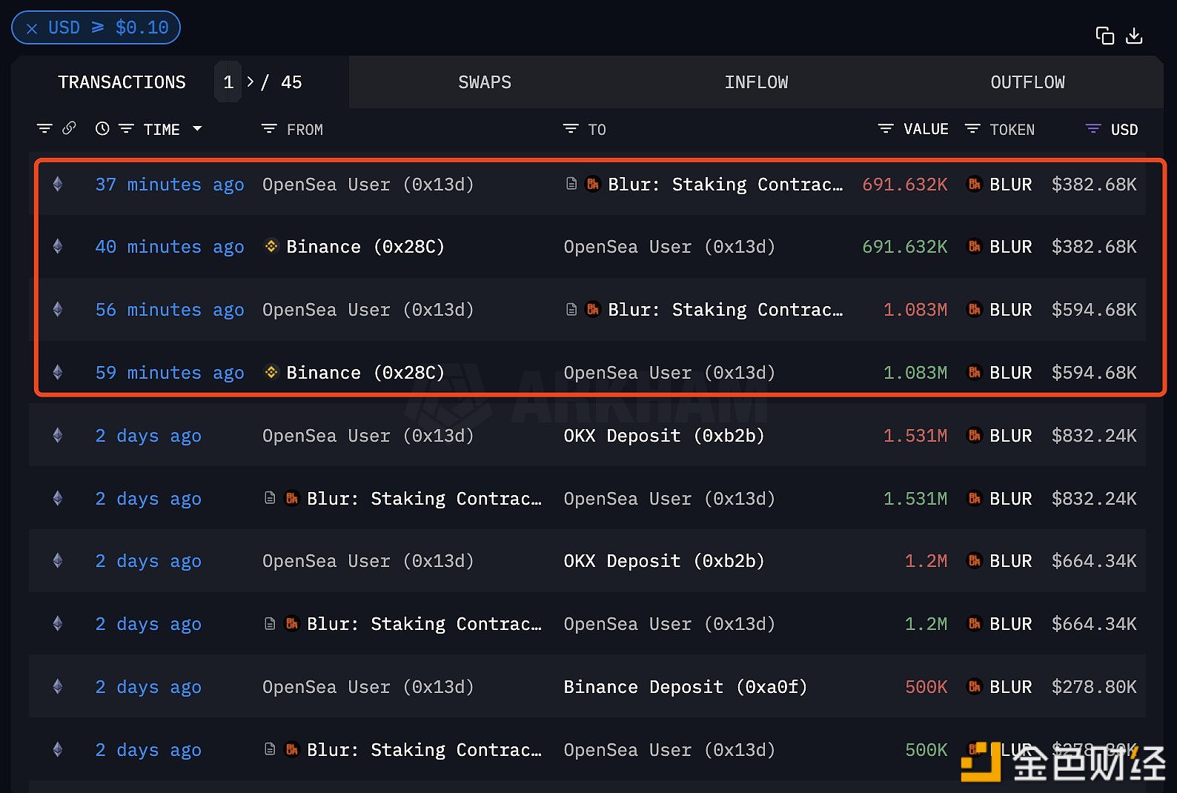Switch to the INFLOW tab

(756, 82)
